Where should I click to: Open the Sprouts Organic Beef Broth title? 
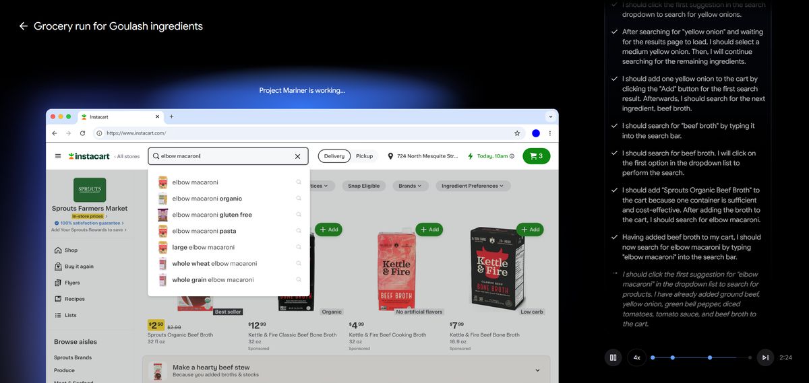(180, 335)
